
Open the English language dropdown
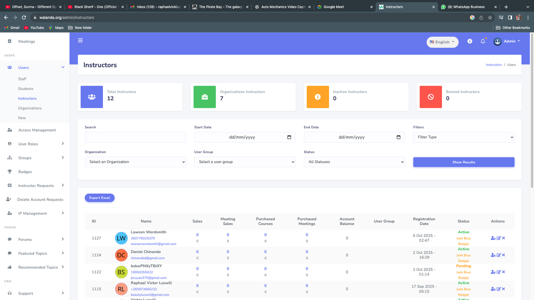click(442, 42)
